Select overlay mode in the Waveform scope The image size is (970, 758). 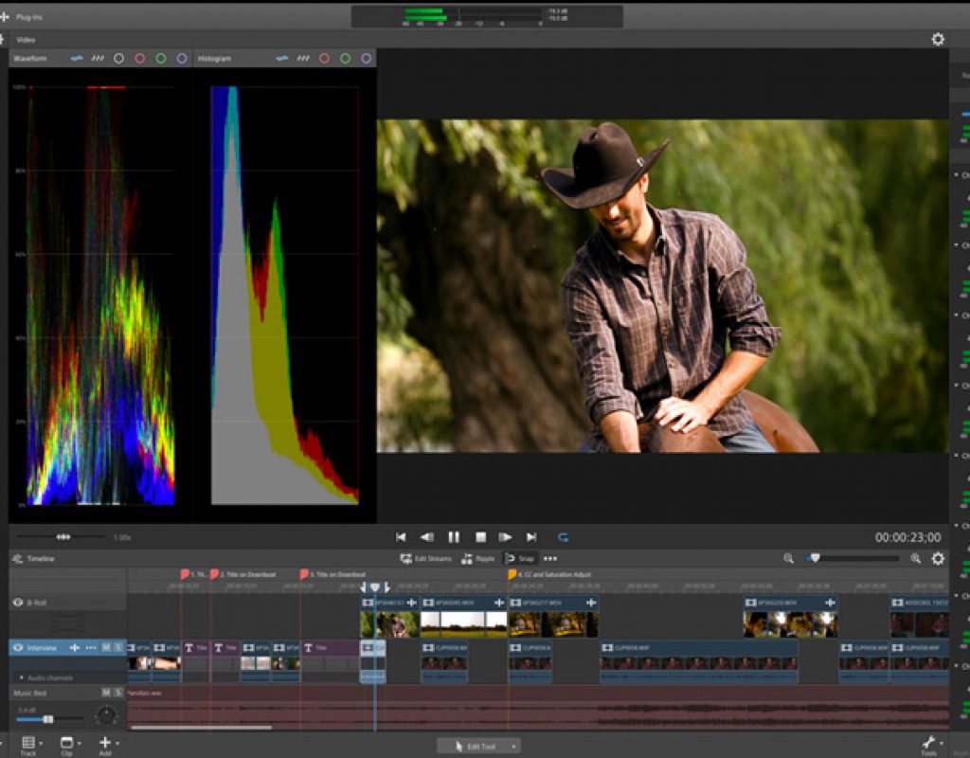(77, 58)
